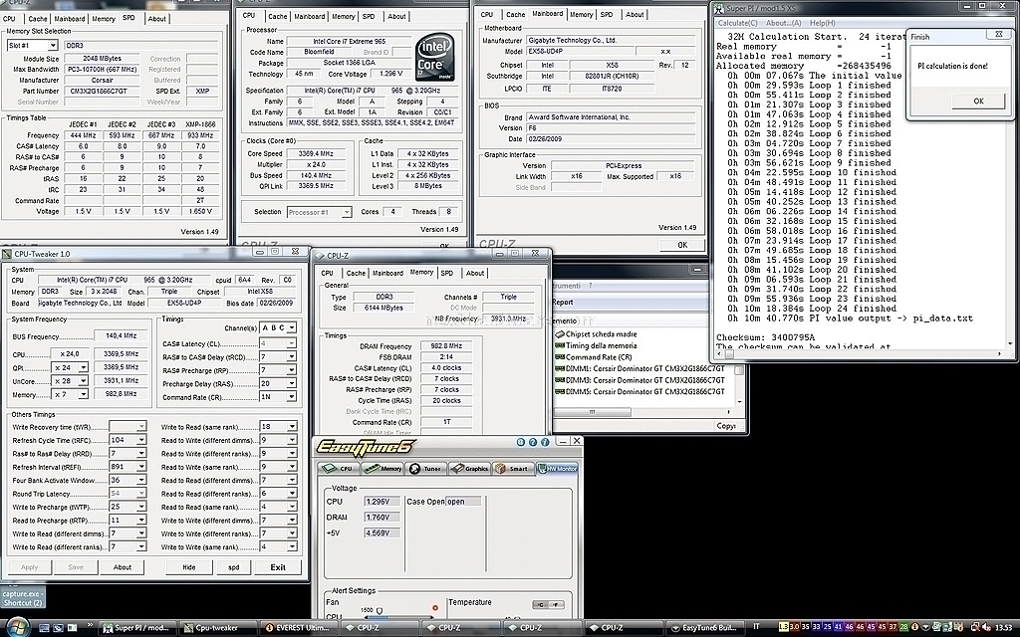Select the 'DIMM1: Corsair Dominator GT' row
Image resolution: width=1020 pixels, height=637 pixels.
pos(640,368)
